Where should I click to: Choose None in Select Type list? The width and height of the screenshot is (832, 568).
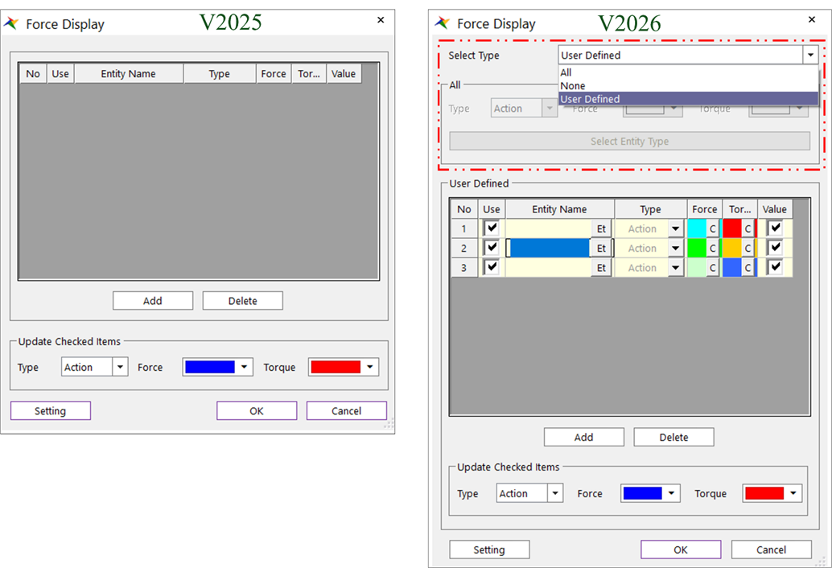click(x=688, y=85)
